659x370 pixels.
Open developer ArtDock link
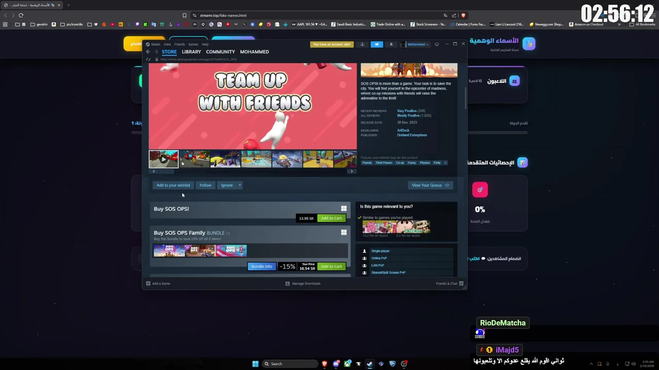point(403,131)
